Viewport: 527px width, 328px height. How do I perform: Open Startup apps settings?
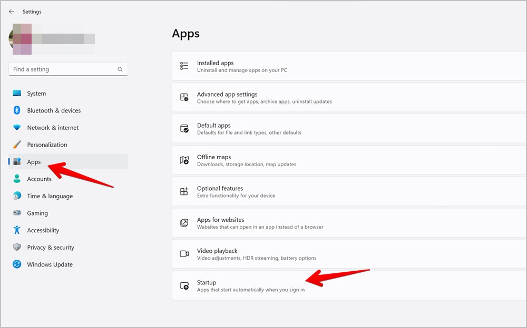[x=349, y=286]
